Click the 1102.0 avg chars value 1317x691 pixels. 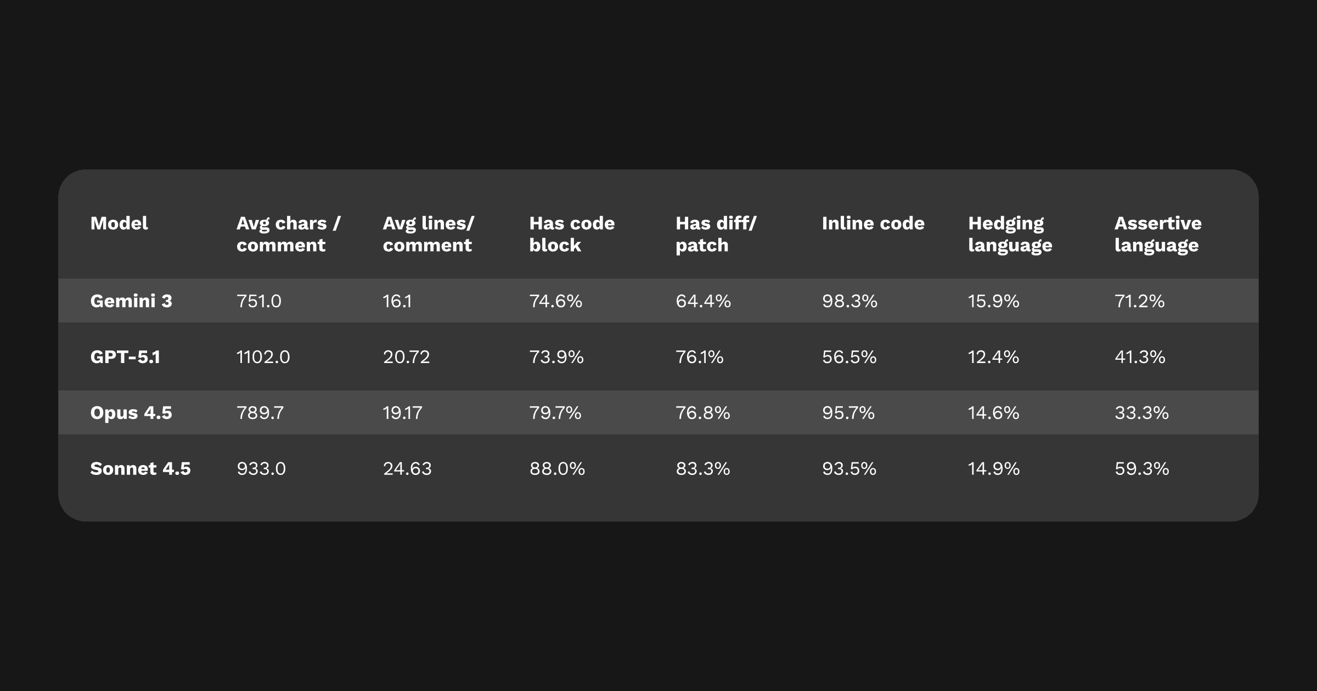point(263,357)
